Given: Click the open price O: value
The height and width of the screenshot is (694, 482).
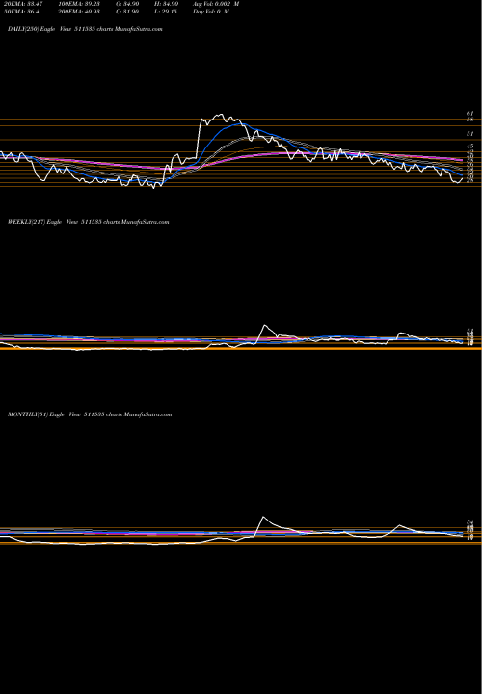Looking at the screenshot, I should pyautogui.click(x=127, y=4).
